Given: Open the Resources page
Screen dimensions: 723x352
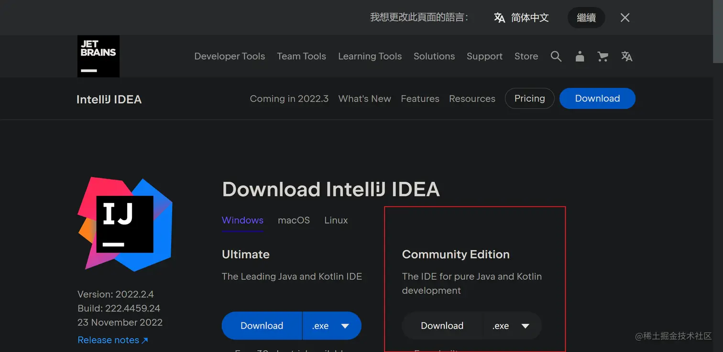Looking at the screenshot, I should [472, 98].
